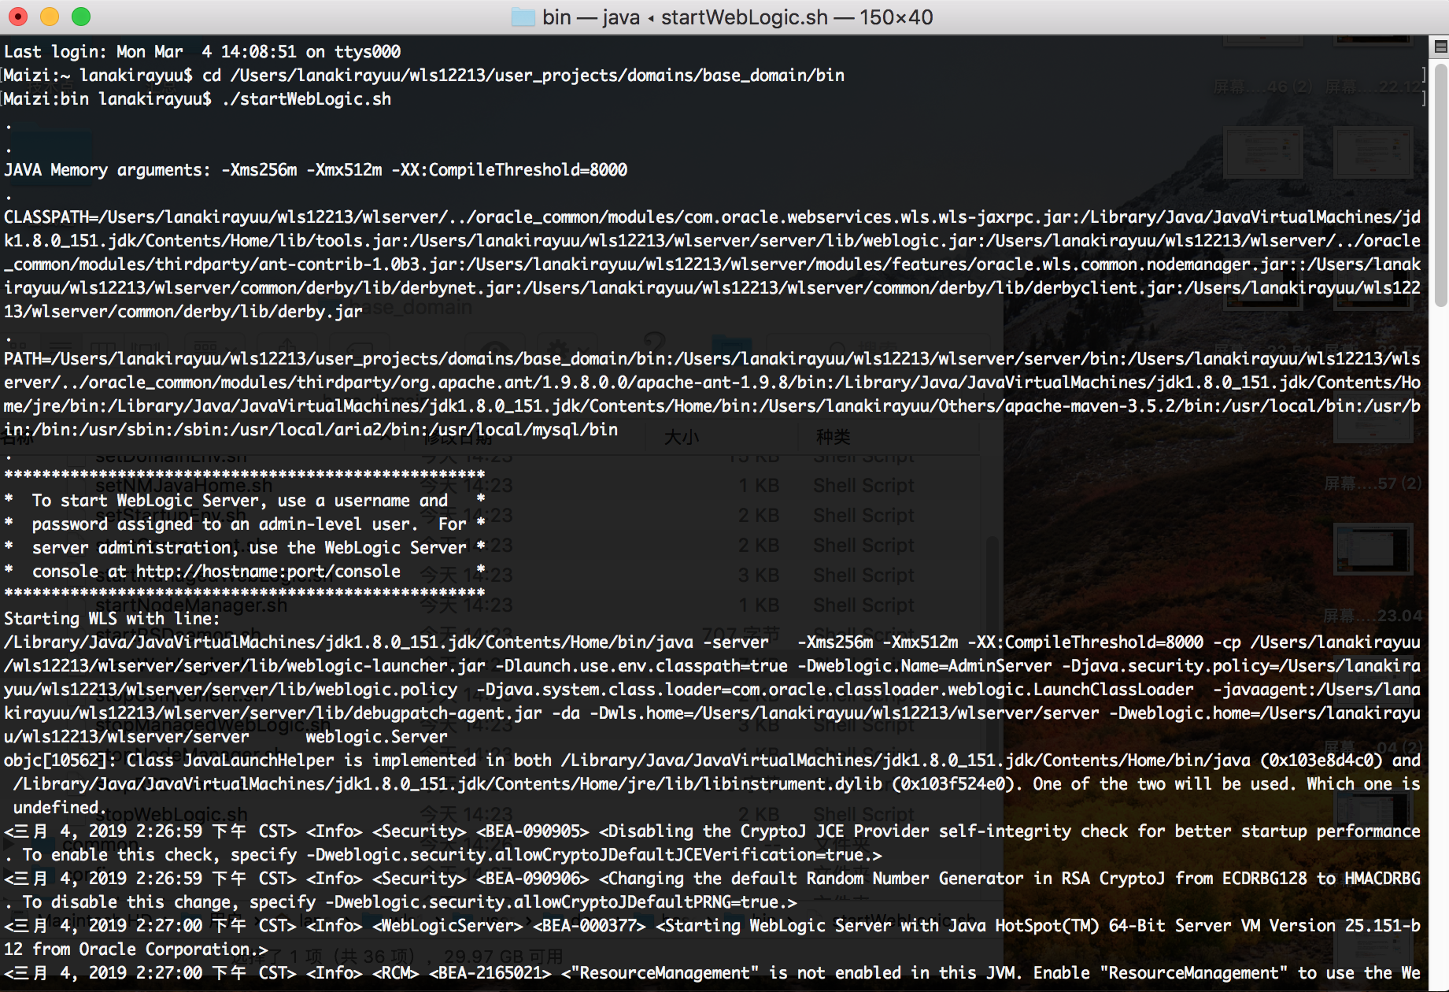
Task: Click '13/wlserver/common/derby/lib/derby.jar' text
Action: [x=183, y=312]
